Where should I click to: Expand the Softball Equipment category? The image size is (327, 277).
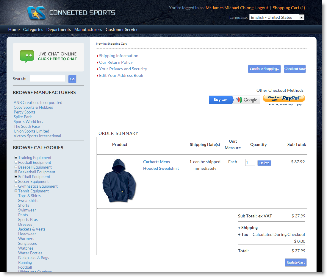[x=16, y=177]
